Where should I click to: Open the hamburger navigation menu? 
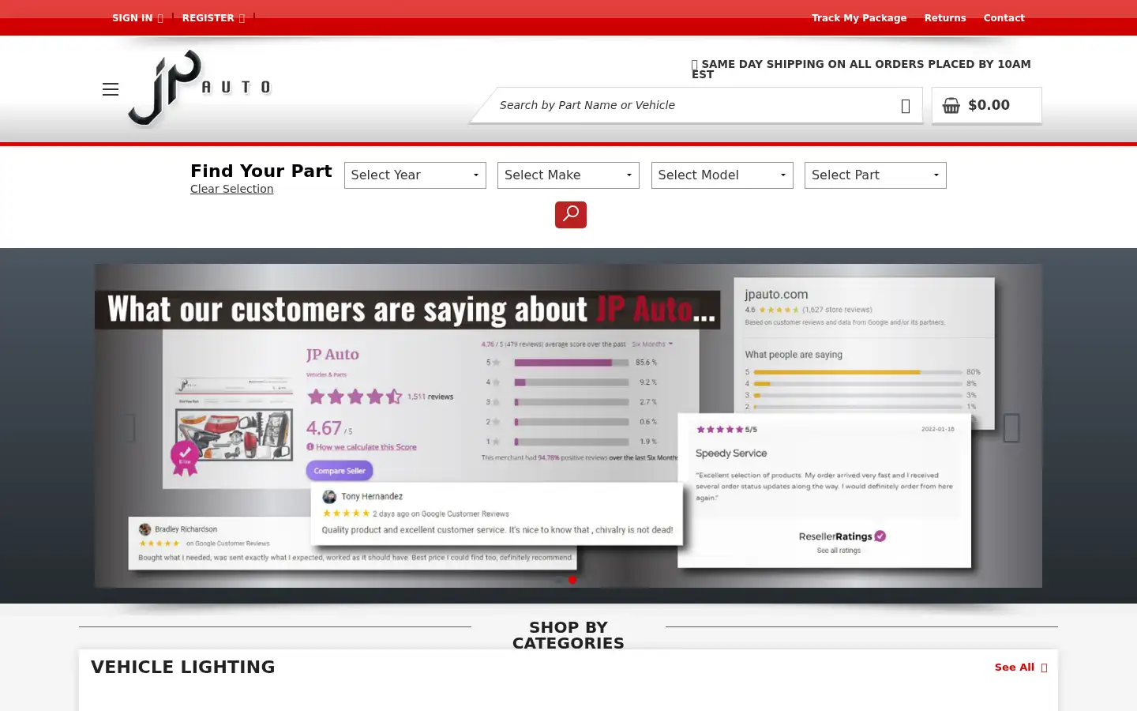click(x=111, y=89)
